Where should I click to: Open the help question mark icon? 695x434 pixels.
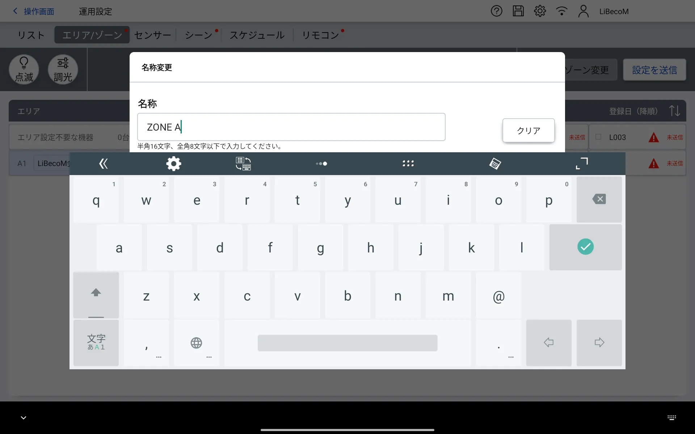coord(496,11)
